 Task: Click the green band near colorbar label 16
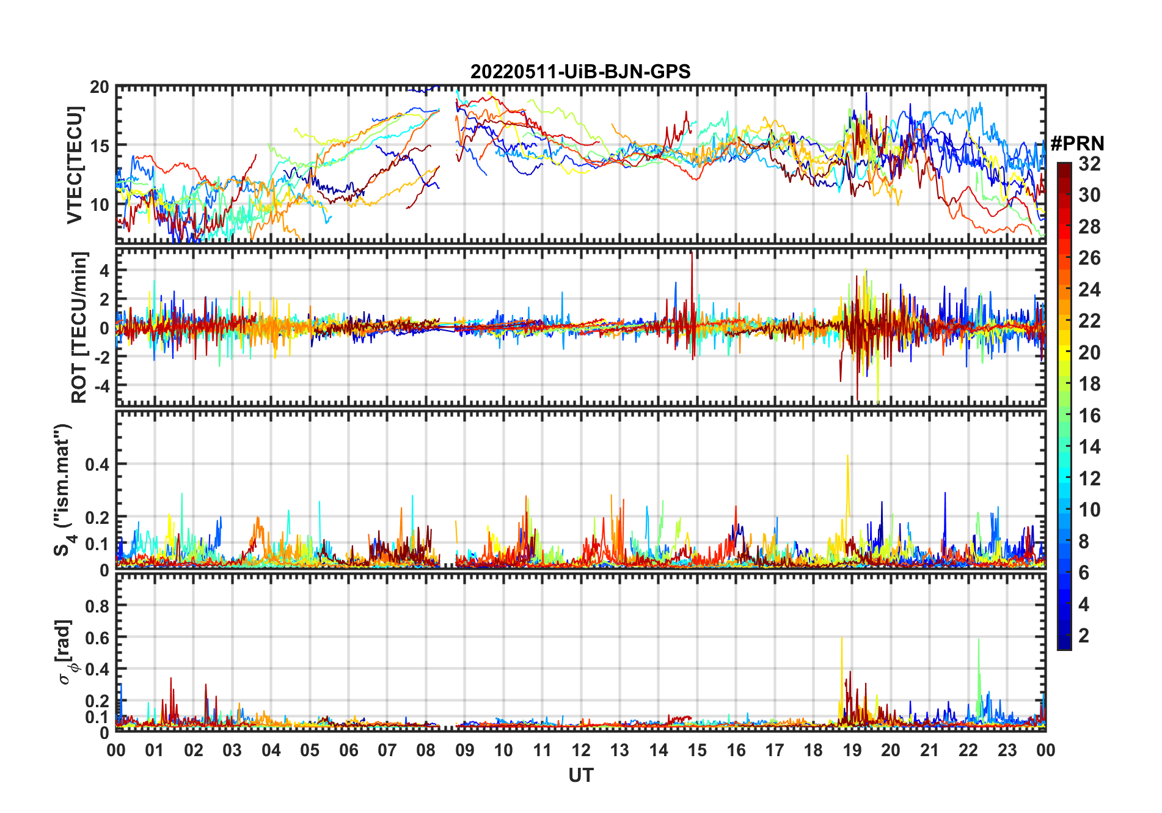[1064, 414]
